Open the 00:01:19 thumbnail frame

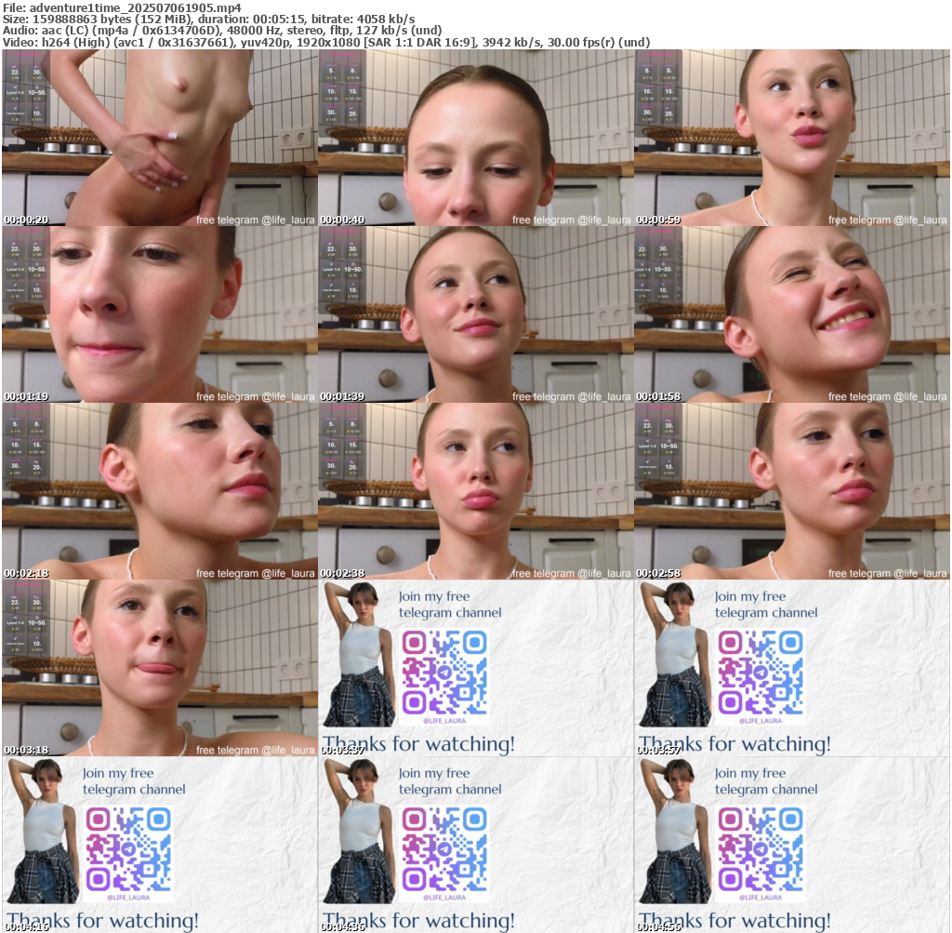(159, 314)
